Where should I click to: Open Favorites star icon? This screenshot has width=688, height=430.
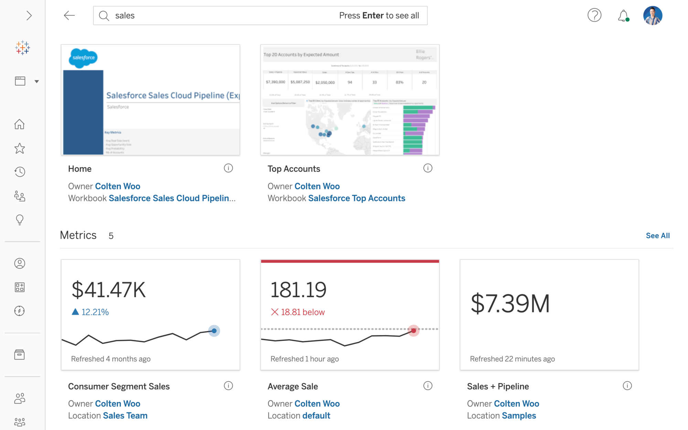point(20,148)
